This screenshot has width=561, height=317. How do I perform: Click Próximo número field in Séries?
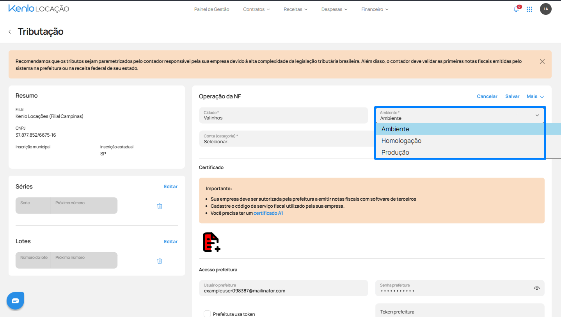(x=84, y=205)
